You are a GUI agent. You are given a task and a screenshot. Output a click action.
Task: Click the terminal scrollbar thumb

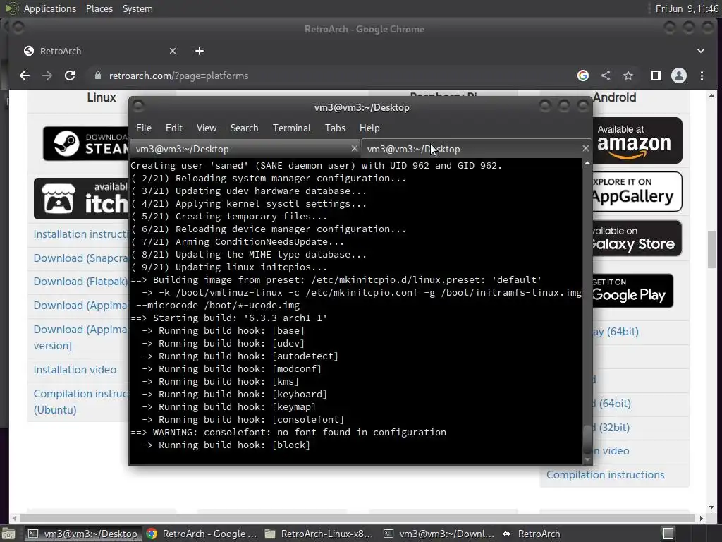tap(587, 439)
